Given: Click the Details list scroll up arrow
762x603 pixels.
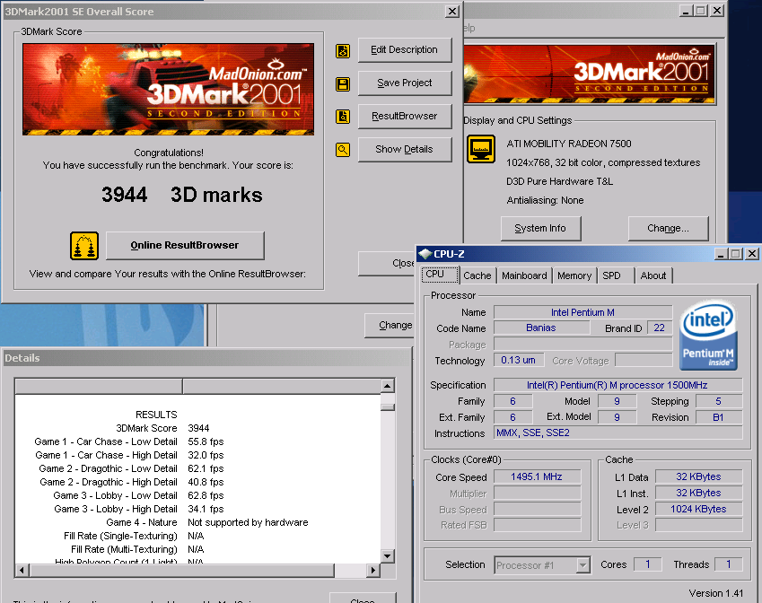Looking at the screenshot, I should coord(388,386).
